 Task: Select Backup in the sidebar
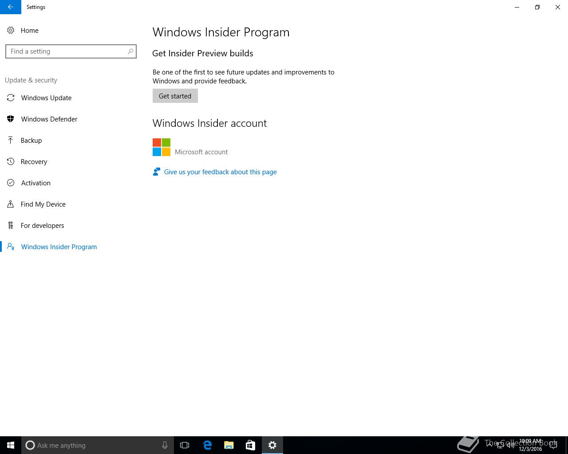click(31, 140)
